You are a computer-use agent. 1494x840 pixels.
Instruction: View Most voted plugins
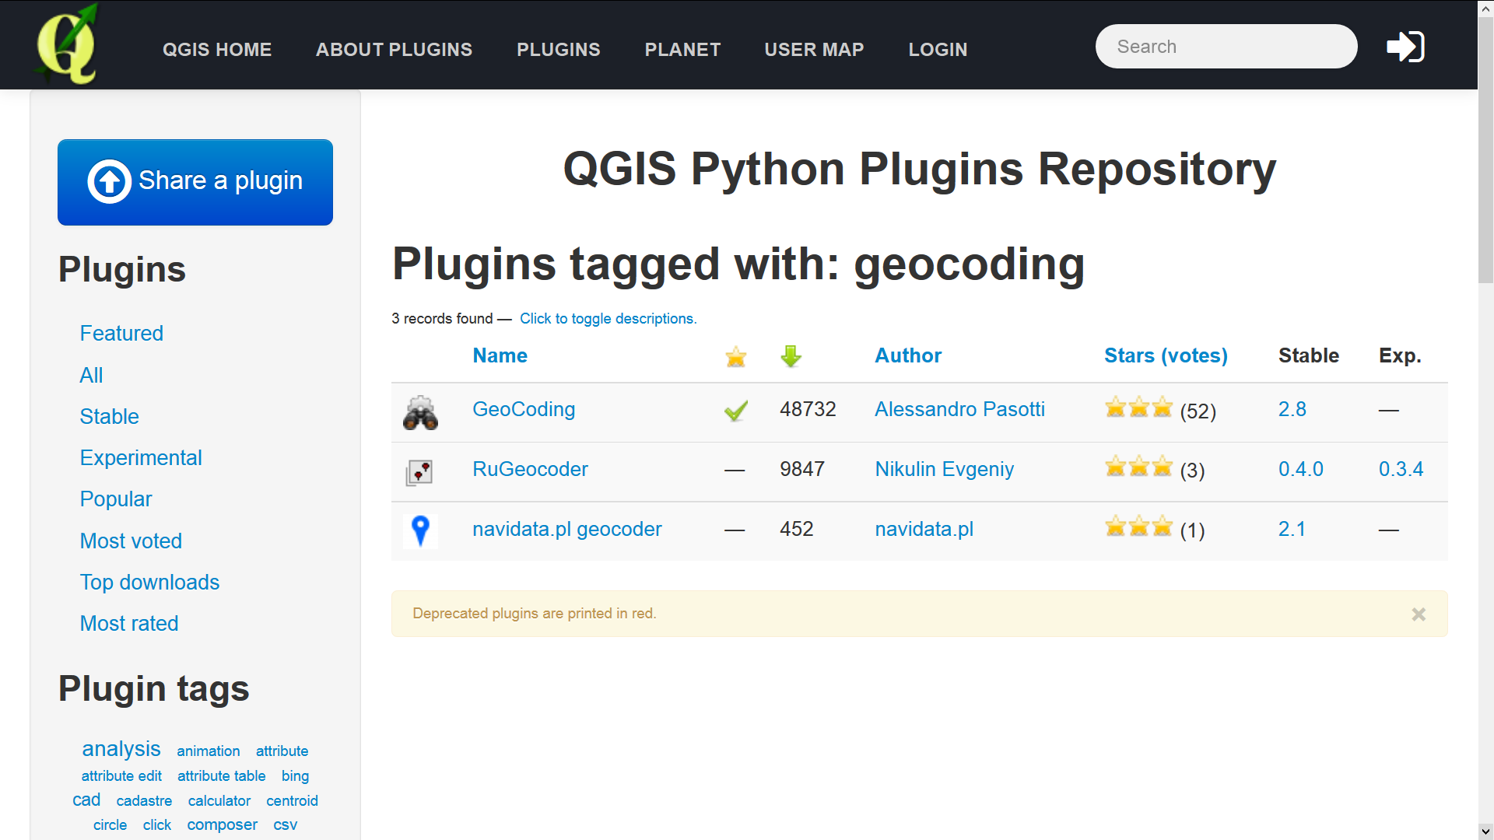click(x=131, y=541)
